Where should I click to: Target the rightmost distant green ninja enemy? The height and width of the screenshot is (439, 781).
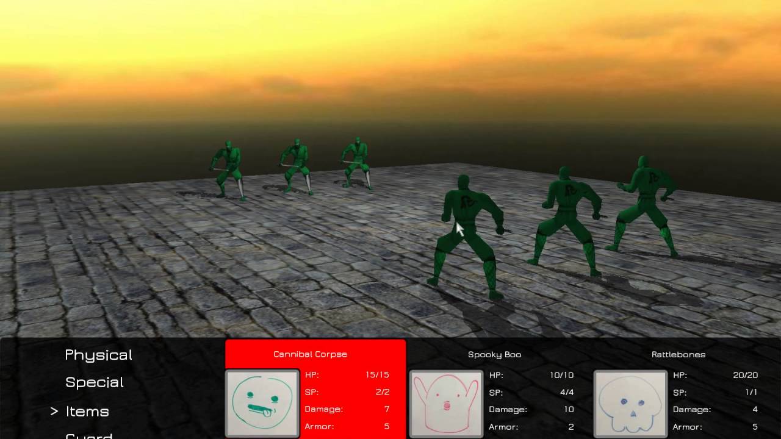pyautogui.click(x=357, y=163)
